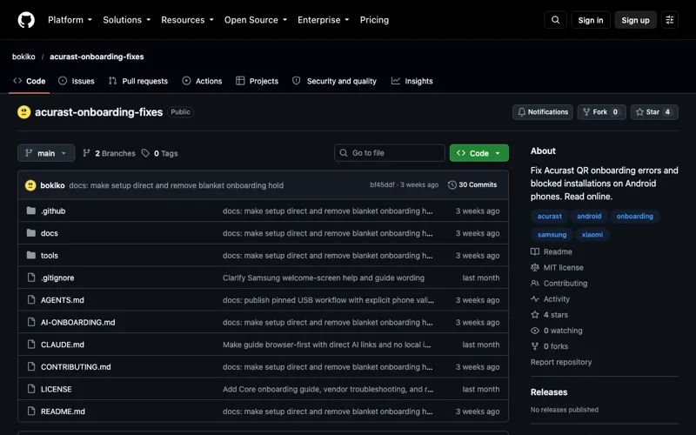Expand the Enterprise menu

(323, 20)
